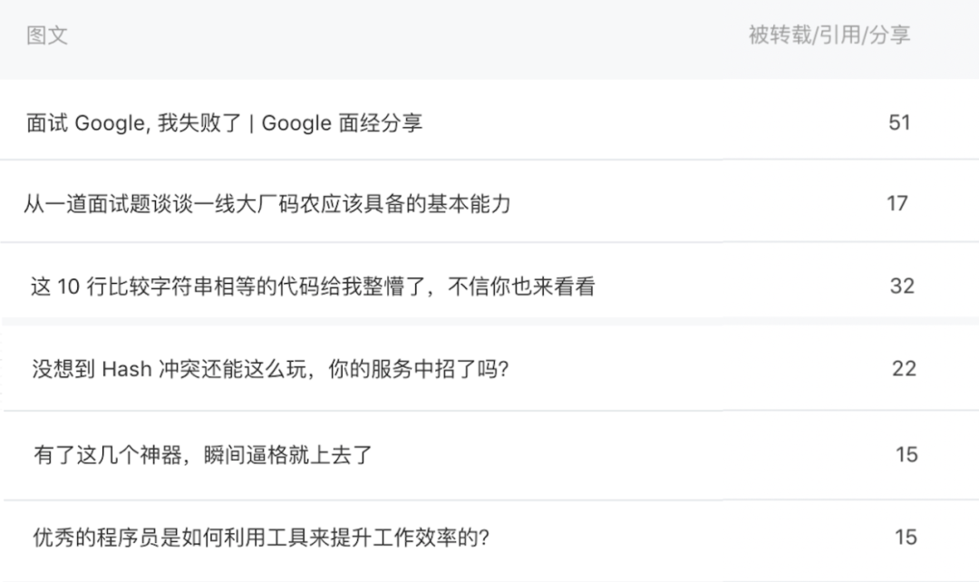
Task: Select count 15 in the 神器 row
Action: (906, 454)
